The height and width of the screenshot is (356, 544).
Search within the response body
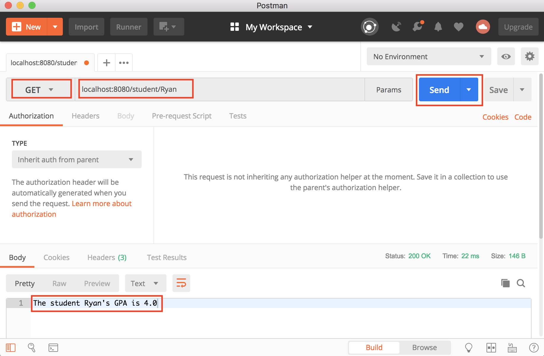(x=521, y=283)
